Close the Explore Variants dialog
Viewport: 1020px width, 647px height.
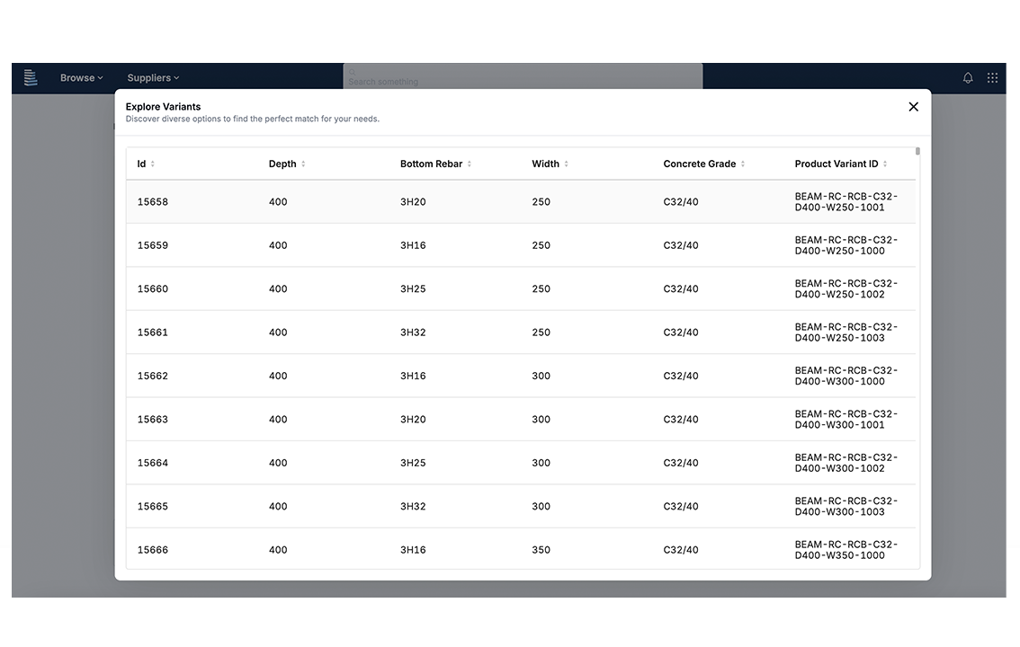pyautogui.click(x=914, y=106)
